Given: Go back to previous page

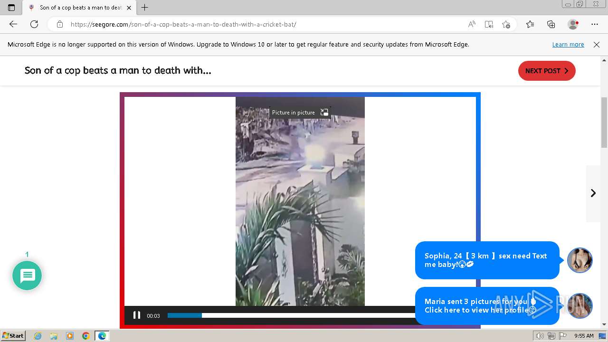Looking at the screenshot, I should [x=13, y=24].
